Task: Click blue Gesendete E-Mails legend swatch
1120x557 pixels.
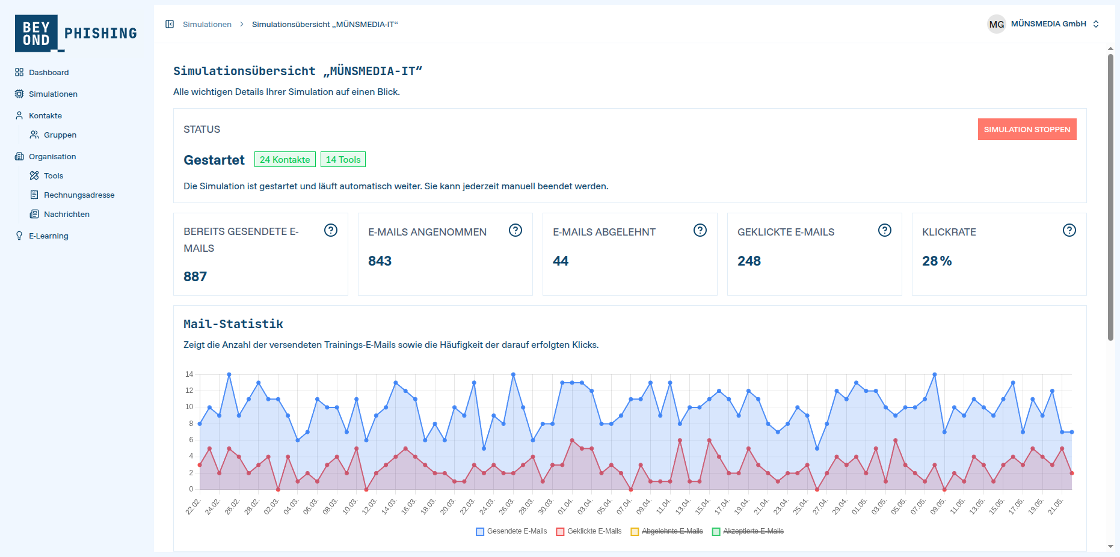Action: 480,532
